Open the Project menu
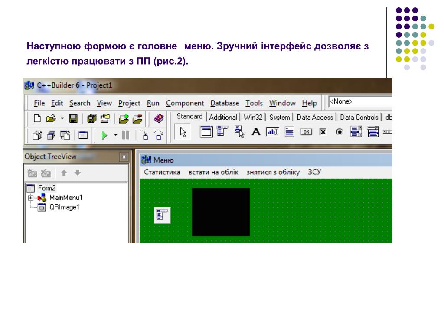Viewport: 444px width, 333px height. pyautogui.click(x=129, y=104)
